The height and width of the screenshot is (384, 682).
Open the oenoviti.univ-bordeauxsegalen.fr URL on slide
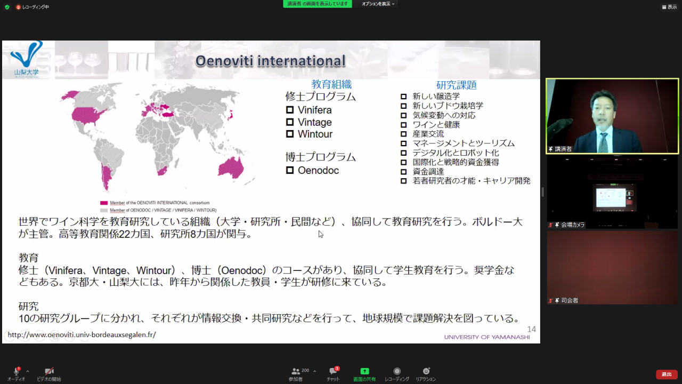82,335
